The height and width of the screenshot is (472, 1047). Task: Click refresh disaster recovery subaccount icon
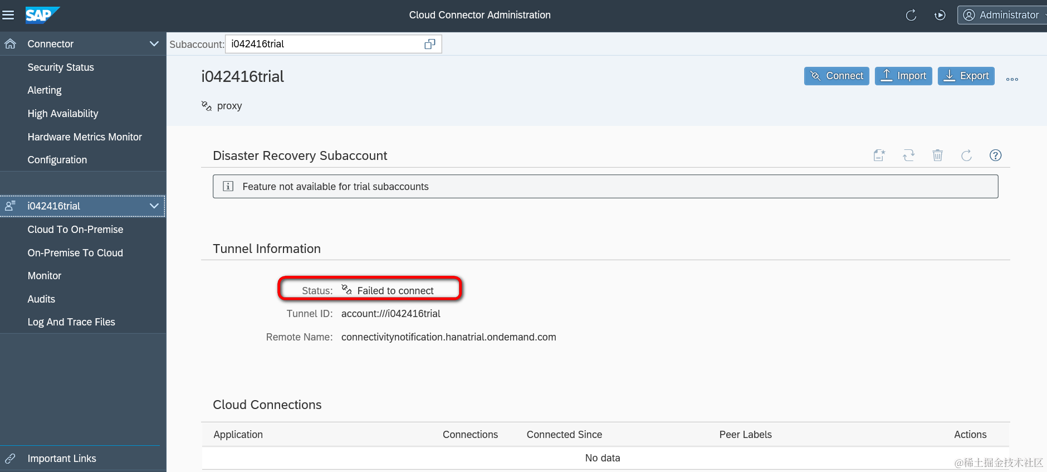tap(967, 155)
